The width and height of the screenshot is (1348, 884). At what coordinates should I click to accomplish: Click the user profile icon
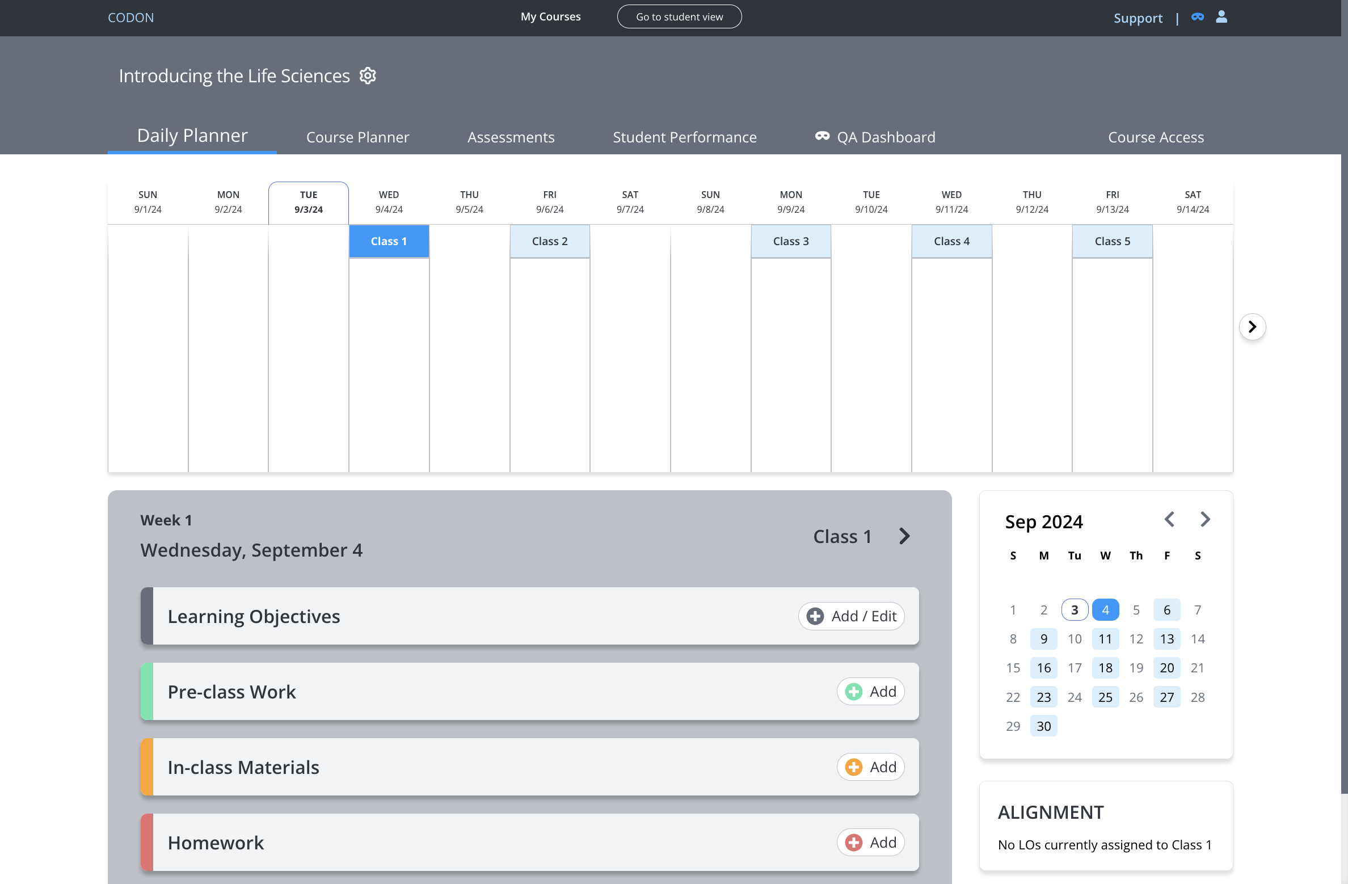click(1221, 17)
